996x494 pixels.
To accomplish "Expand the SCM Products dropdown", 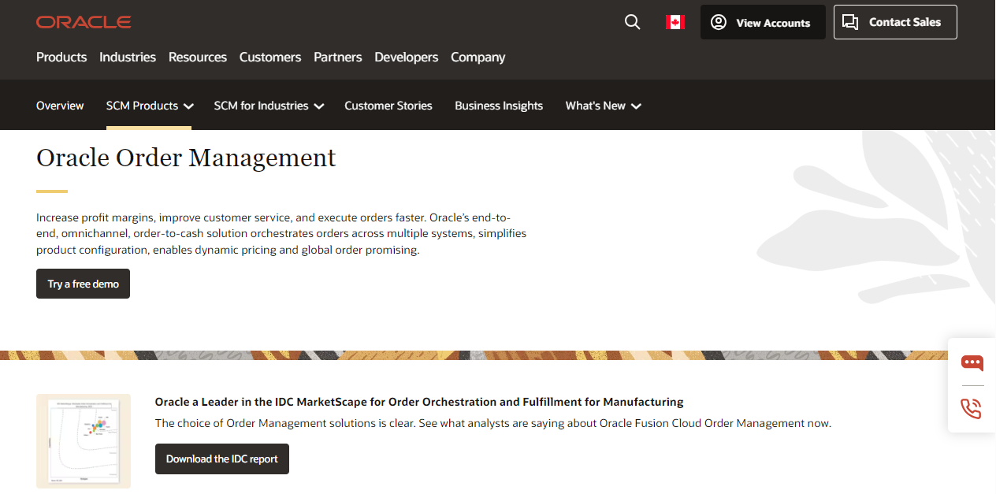I will tap(150, 106).
